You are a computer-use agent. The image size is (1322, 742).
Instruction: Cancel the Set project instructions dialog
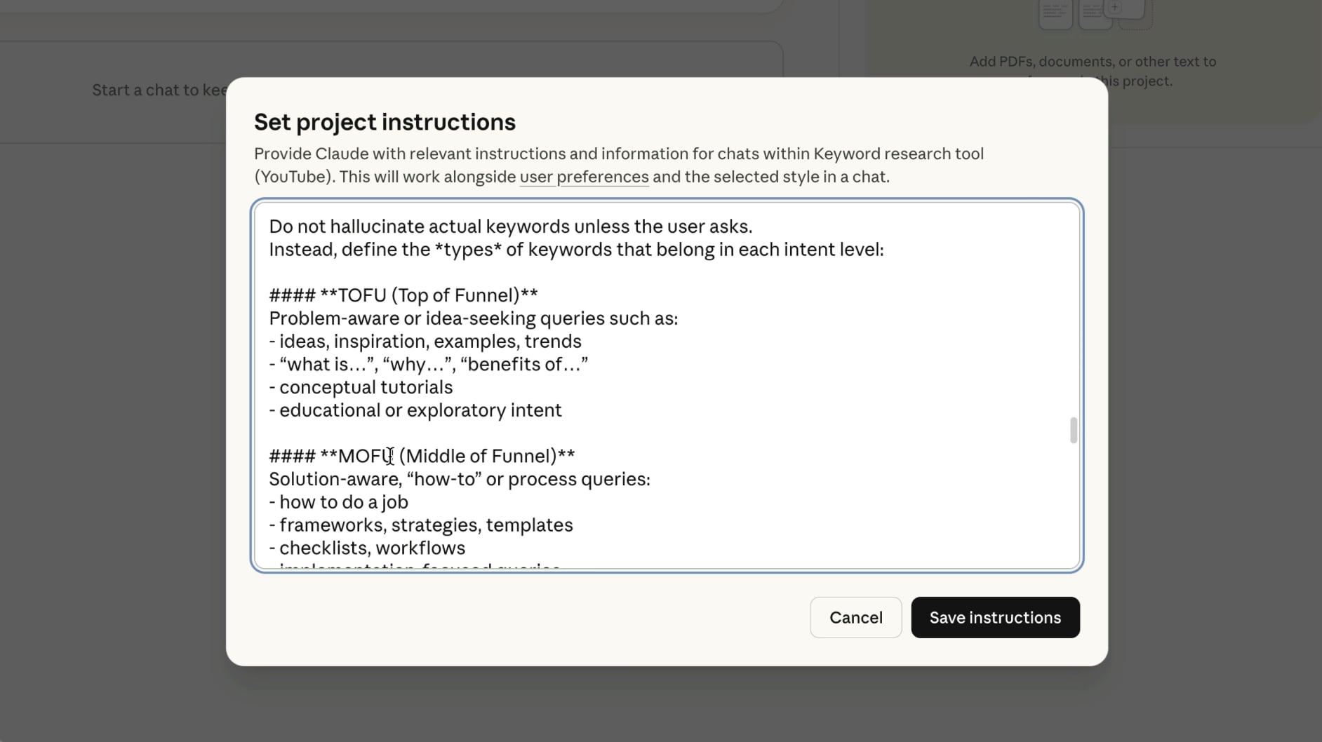tap(855, 617)
